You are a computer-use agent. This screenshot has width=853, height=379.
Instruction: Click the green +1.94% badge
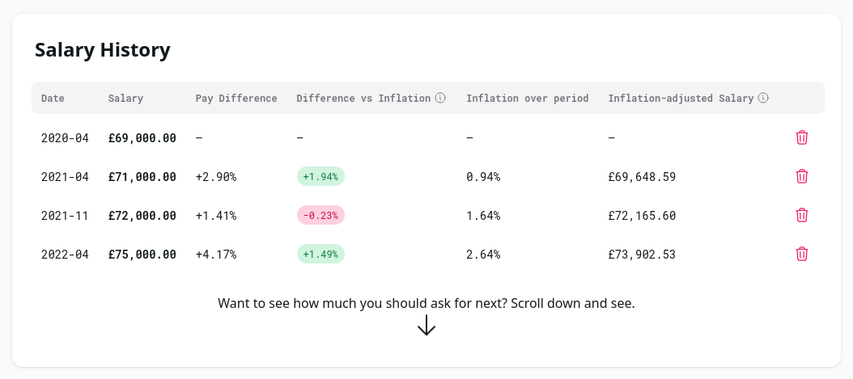coord(320,176)
